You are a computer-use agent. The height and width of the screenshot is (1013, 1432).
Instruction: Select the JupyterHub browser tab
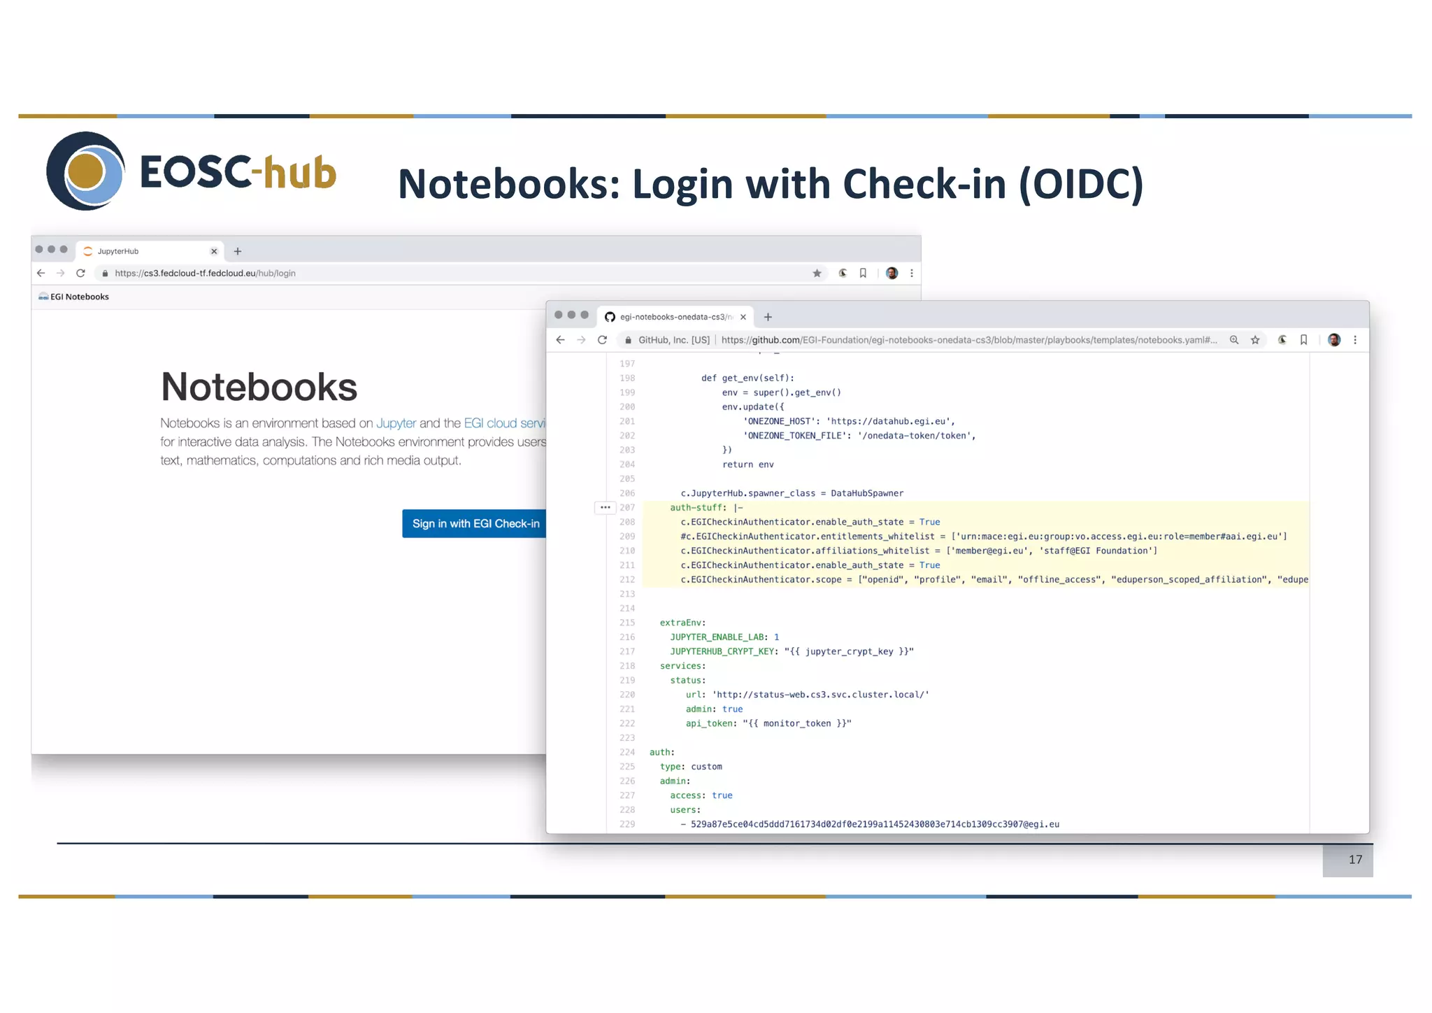149,251
